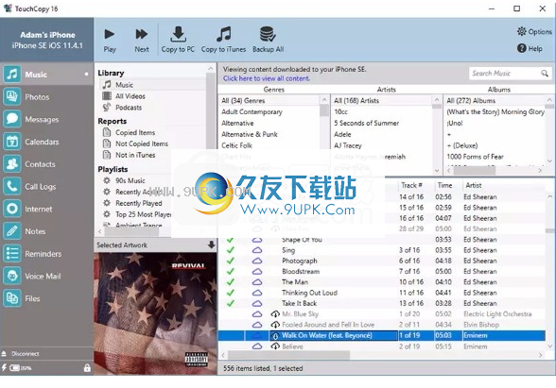Click the cloud download icon for Mr. Blue Sky
The width and height of the screenshot is (556, 388).
(x=275, y=314)
